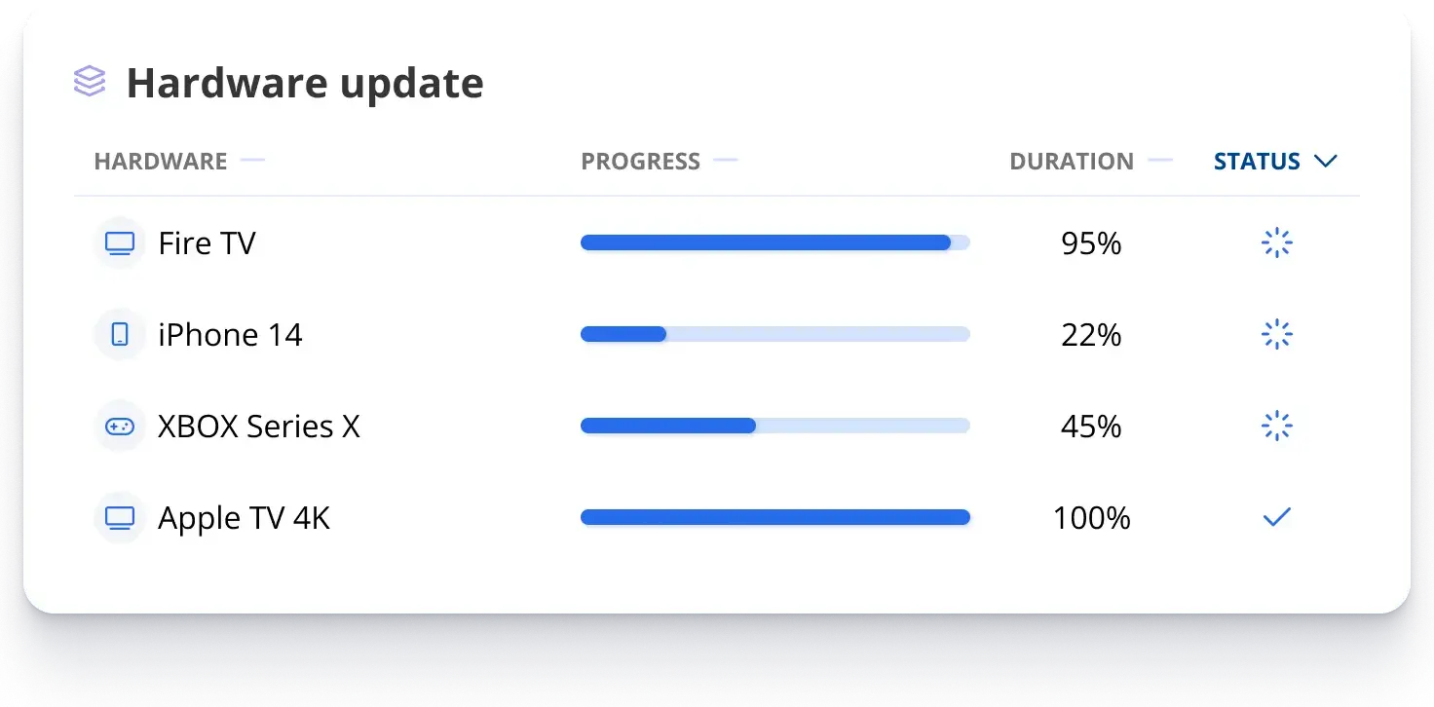Click the iPhone 14 loading spinner
Viewport: 1434px width, 707px height.
[1276, 334]
